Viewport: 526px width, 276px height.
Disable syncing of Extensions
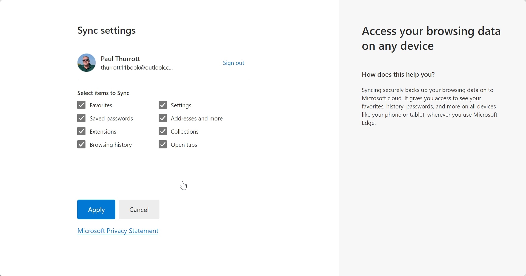click(81, 131)
